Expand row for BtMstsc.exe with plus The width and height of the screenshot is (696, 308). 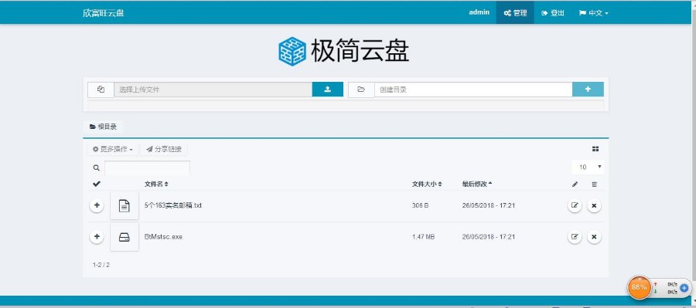[x=97, y=237]
